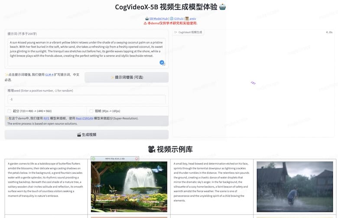Enable the 超分 (720×480 -> 1440×960) checkbox
The height and width of the screenshot is (218, 338).
point(9,111)
